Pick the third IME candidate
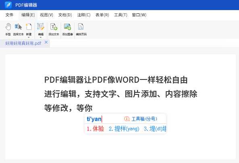239x163 pixels. (155, 129)
